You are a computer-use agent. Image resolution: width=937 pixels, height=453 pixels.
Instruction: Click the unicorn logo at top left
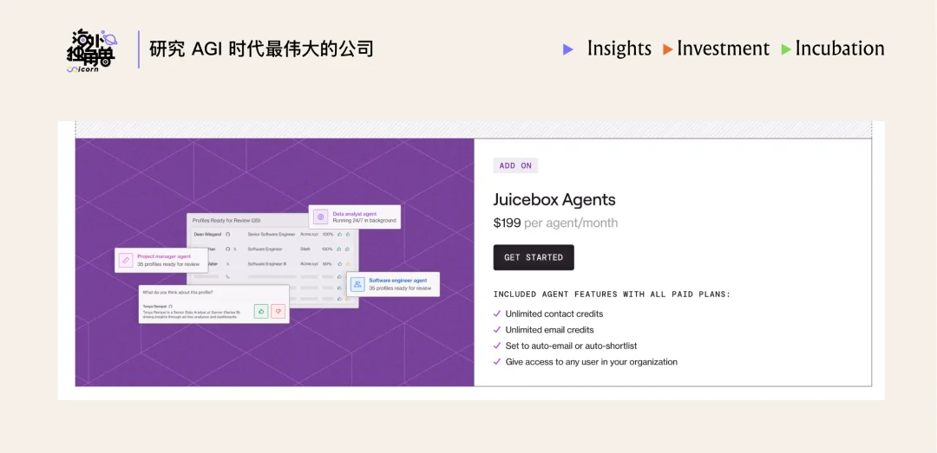[91, 51]
